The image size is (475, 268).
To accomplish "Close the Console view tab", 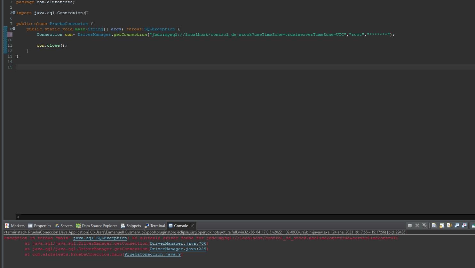I will tap(192, 226).
